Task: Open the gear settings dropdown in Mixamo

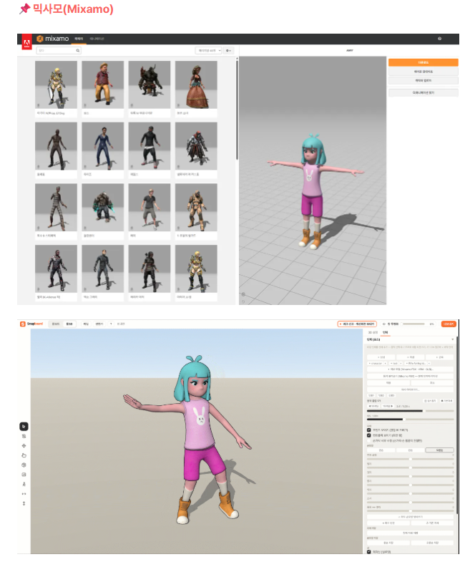Action: 228,51
